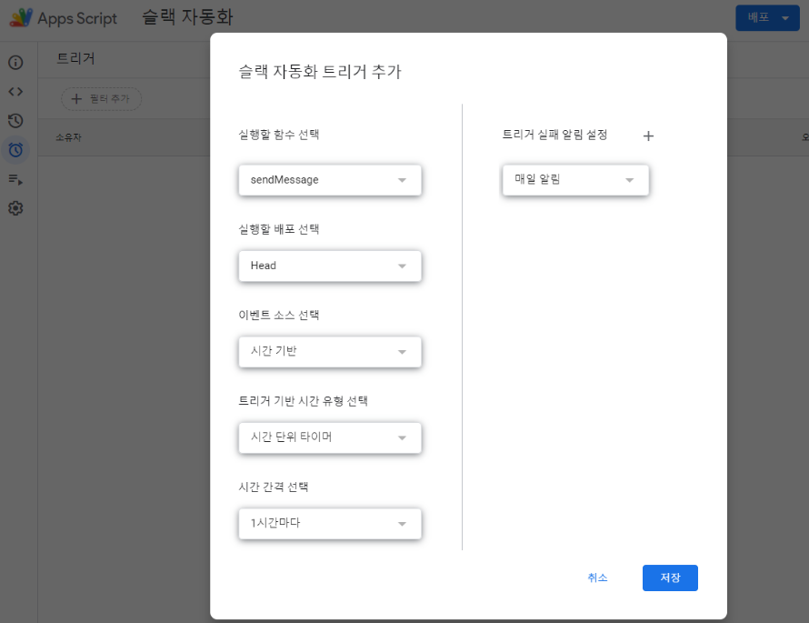
Task: Open the 1시간마다 interval dropdown
Action: click(x=330, y=524)
